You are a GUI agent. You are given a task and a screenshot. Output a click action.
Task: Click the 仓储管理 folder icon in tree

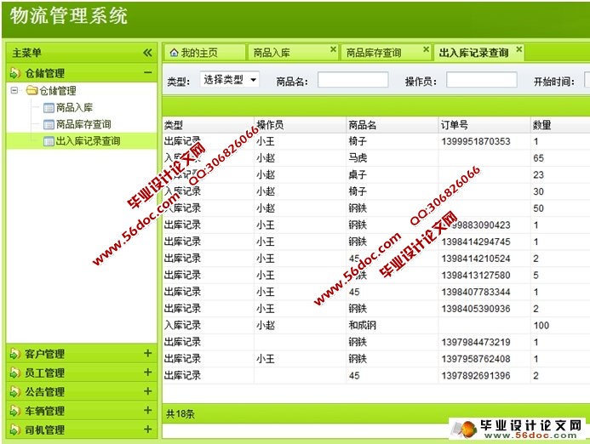click(32, 90)
